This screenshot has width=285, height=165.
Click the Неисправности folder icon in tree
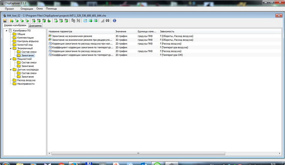click(x=14, y=84)
